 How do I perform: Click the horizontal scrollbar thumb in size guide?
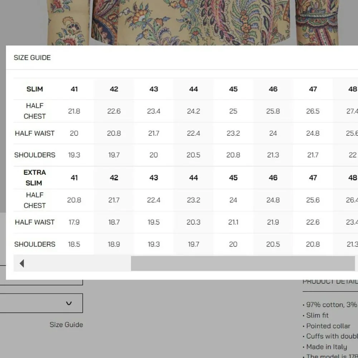click(242, 263)
